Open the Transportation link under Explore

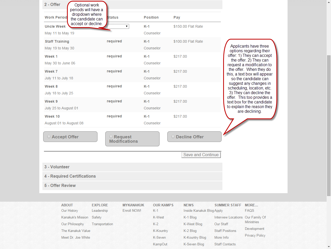click(x=102, y=224)
